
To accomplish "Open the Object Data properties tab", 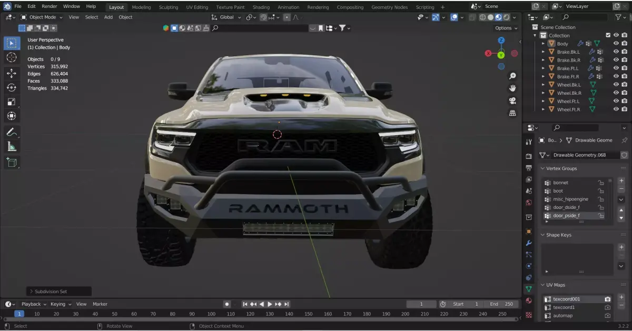I will click(529, 289).
